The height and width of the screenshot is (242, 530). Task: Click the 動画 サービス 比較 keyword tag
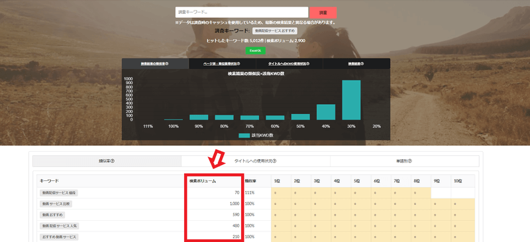coord(56,204)
